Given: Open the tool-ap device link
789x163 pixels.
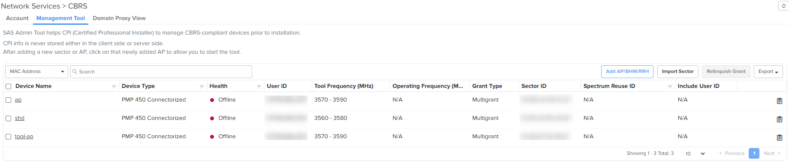Looking at the screenshot, I should (x=24, y=137).
